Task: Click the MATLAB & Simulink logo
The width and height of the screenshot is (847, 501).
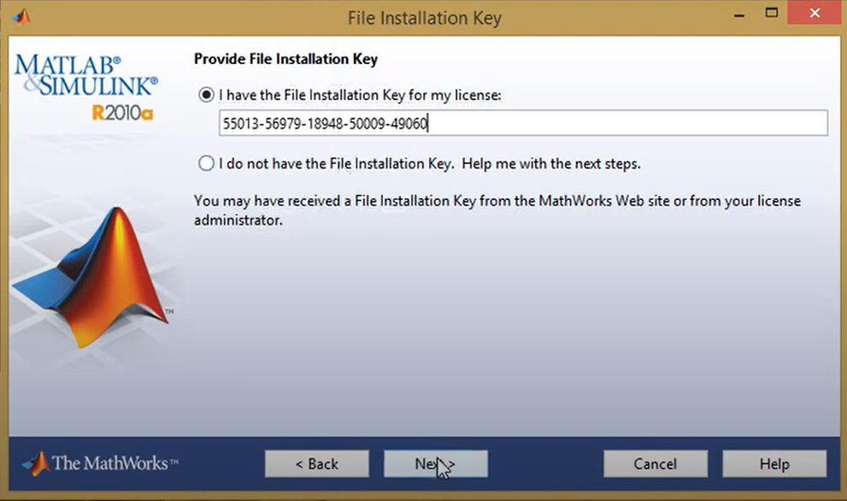Action: (86, 76)
